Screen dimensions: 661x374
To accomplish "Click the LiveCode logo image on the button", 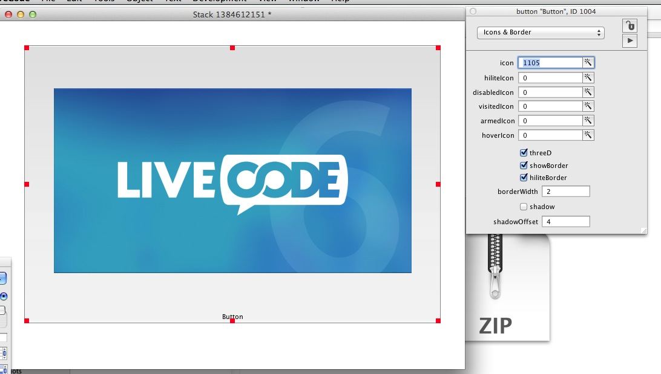I will [x=232, y=181].
